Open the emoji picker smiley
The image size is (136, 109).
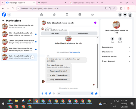point(92,93)
